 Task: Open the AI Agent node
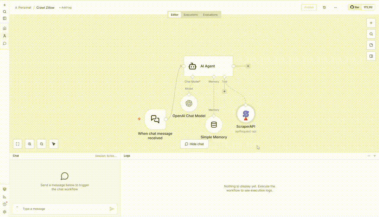tap(208, 66)
